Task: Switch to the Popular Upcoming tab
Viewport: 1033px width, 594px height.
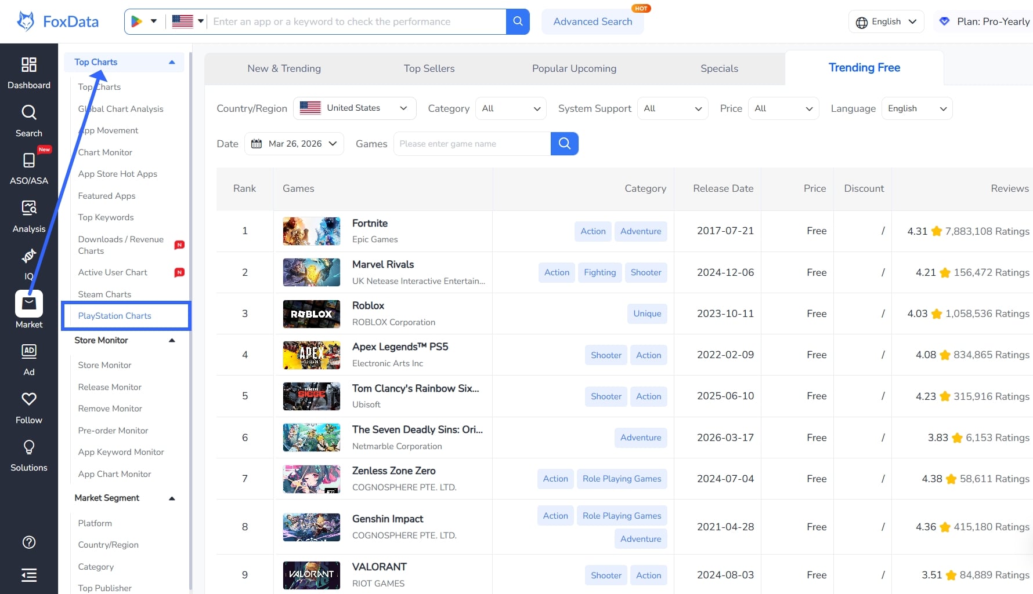Action: (x=573, y=68)
